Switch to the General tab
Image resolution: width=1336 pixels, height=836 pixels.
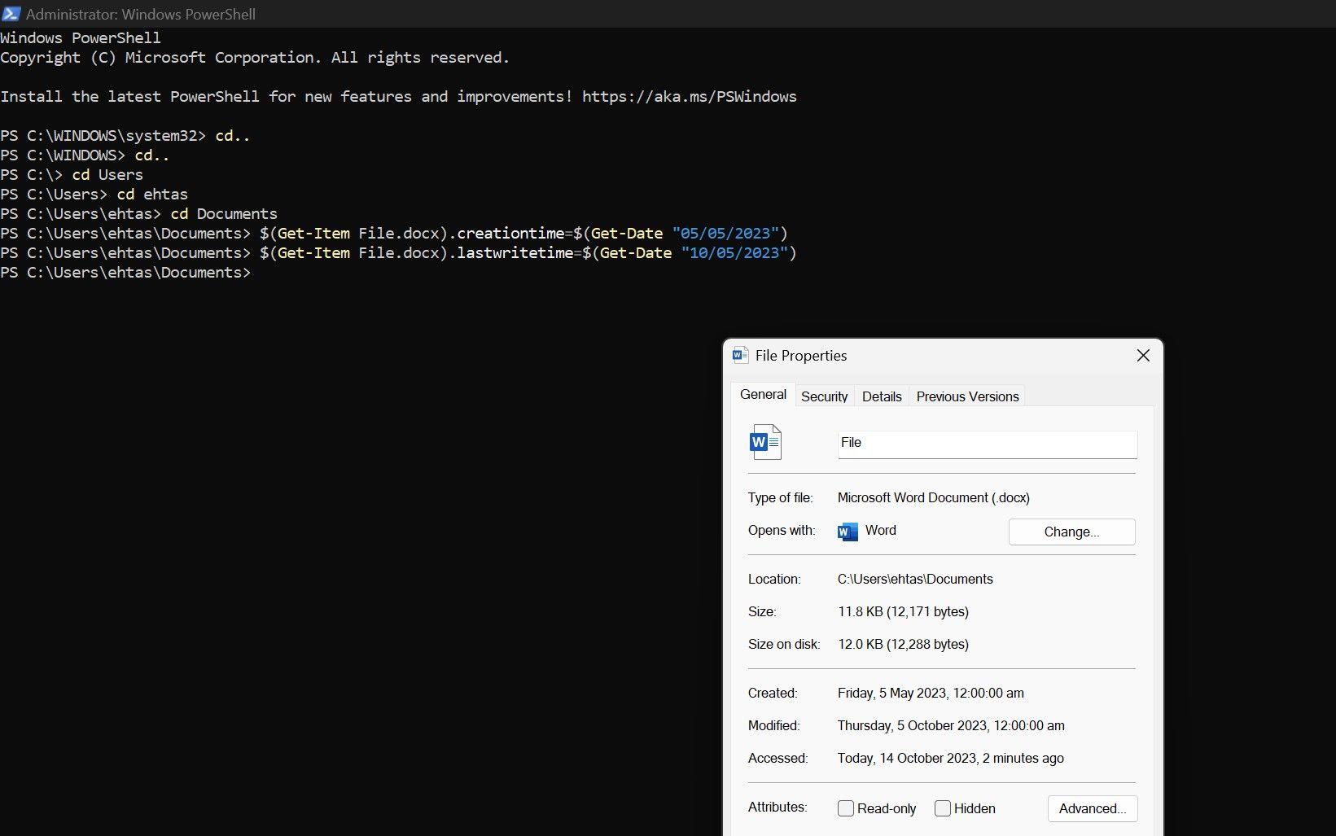pyautogui.click(x=763, y=395)
